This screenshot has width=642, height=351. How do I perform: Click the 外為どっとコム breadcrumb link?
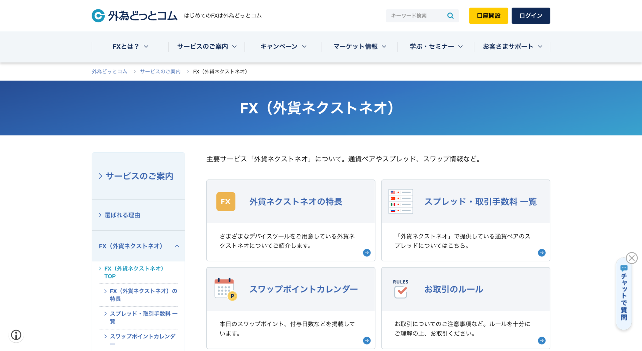[110, 72]
